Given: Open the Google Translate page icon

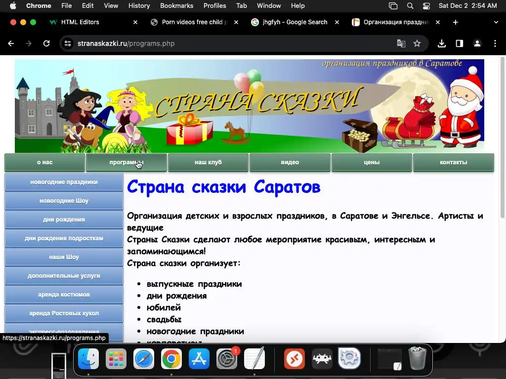Looking at the screenshot, I should point(401,43).
